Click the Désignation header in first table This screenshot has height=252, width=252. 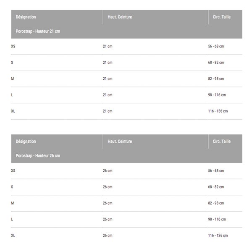[x=26, y=17]
